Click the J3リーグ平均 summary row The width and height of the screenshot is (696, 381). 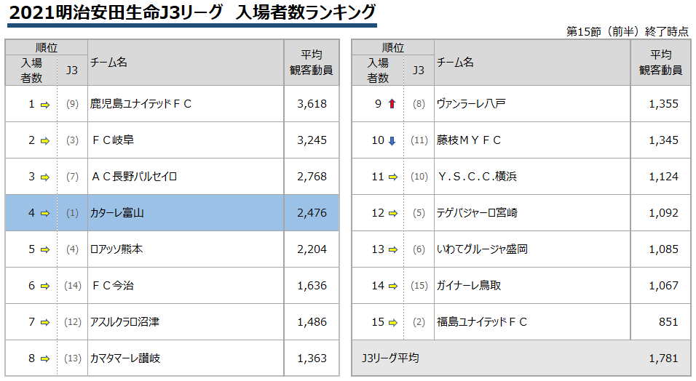[x=521, y=358]
